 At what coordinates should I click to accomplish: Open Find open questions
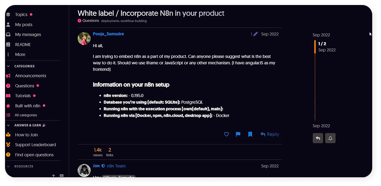[x=34, y=155]
